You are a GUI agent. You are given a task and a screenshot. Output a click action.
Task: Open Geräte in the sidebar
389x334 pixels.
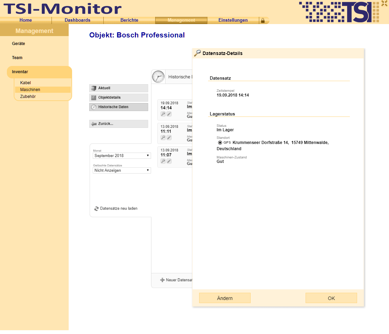click(x=19, y=43)
